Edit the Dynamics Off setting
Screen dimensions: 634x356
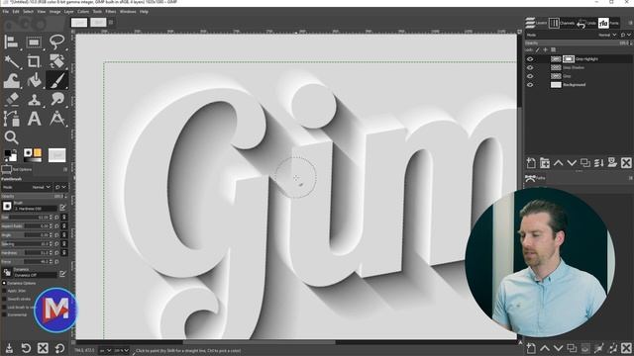click(x=62, y=274)
